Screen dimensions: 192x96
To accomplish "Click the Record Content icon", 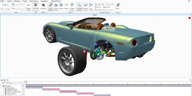I will click(51, 5).
